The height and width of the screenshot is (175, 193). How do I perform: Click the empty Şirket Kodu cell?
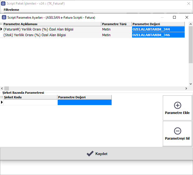click(x=30, y=102)
